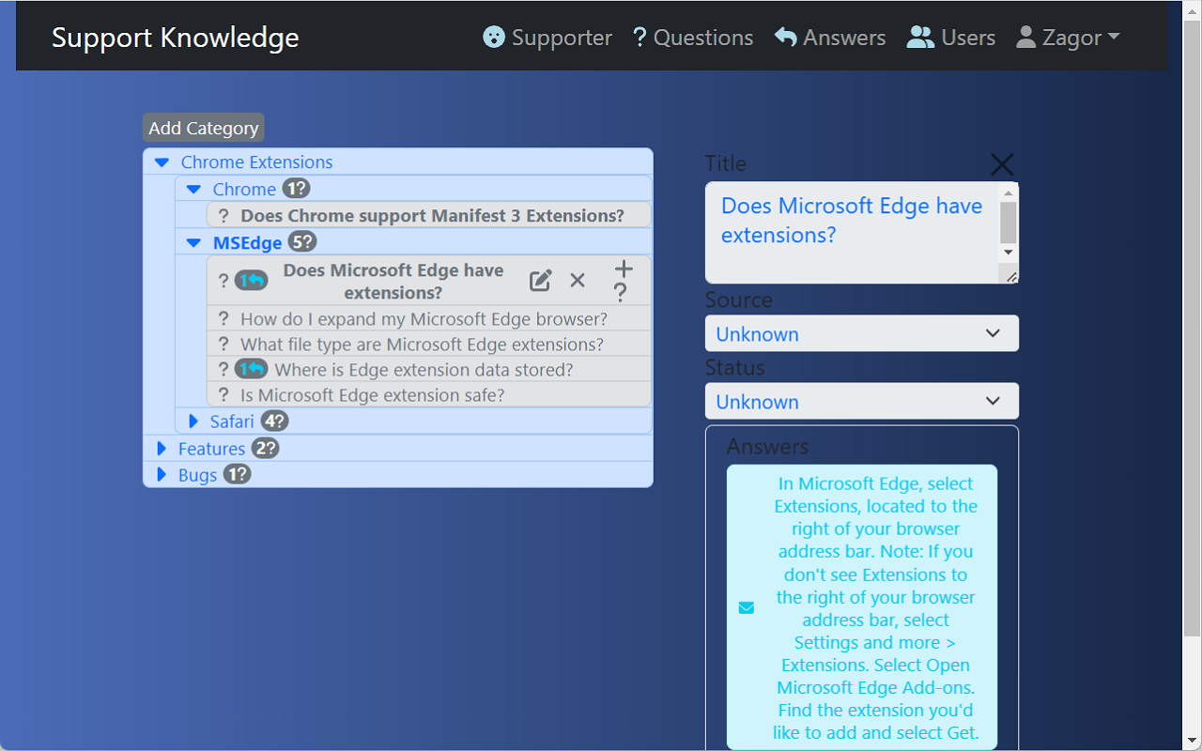Expand the Bugs category
Screen dimensions: 1202x751
click(x=162, y=475)
